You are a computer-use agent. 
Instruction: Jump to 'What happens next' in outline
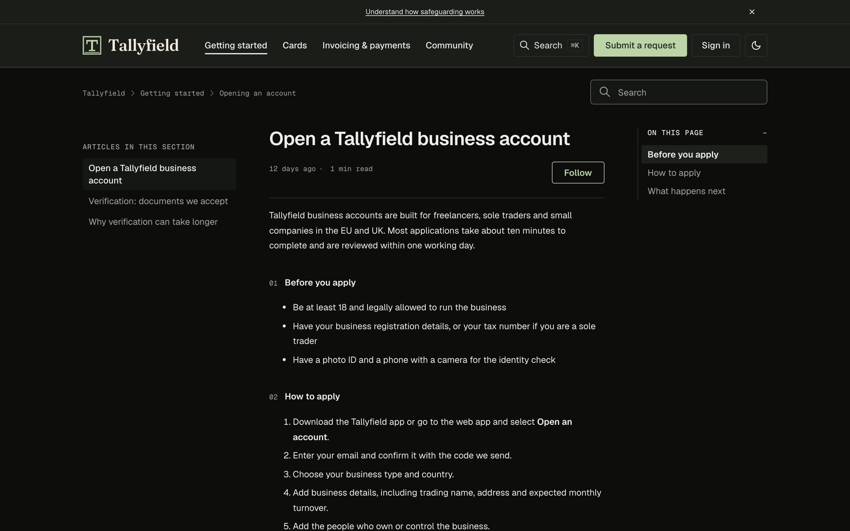(x=686, y=191)
